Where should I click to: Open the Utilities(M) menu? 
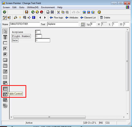click(x=33, y=7)
